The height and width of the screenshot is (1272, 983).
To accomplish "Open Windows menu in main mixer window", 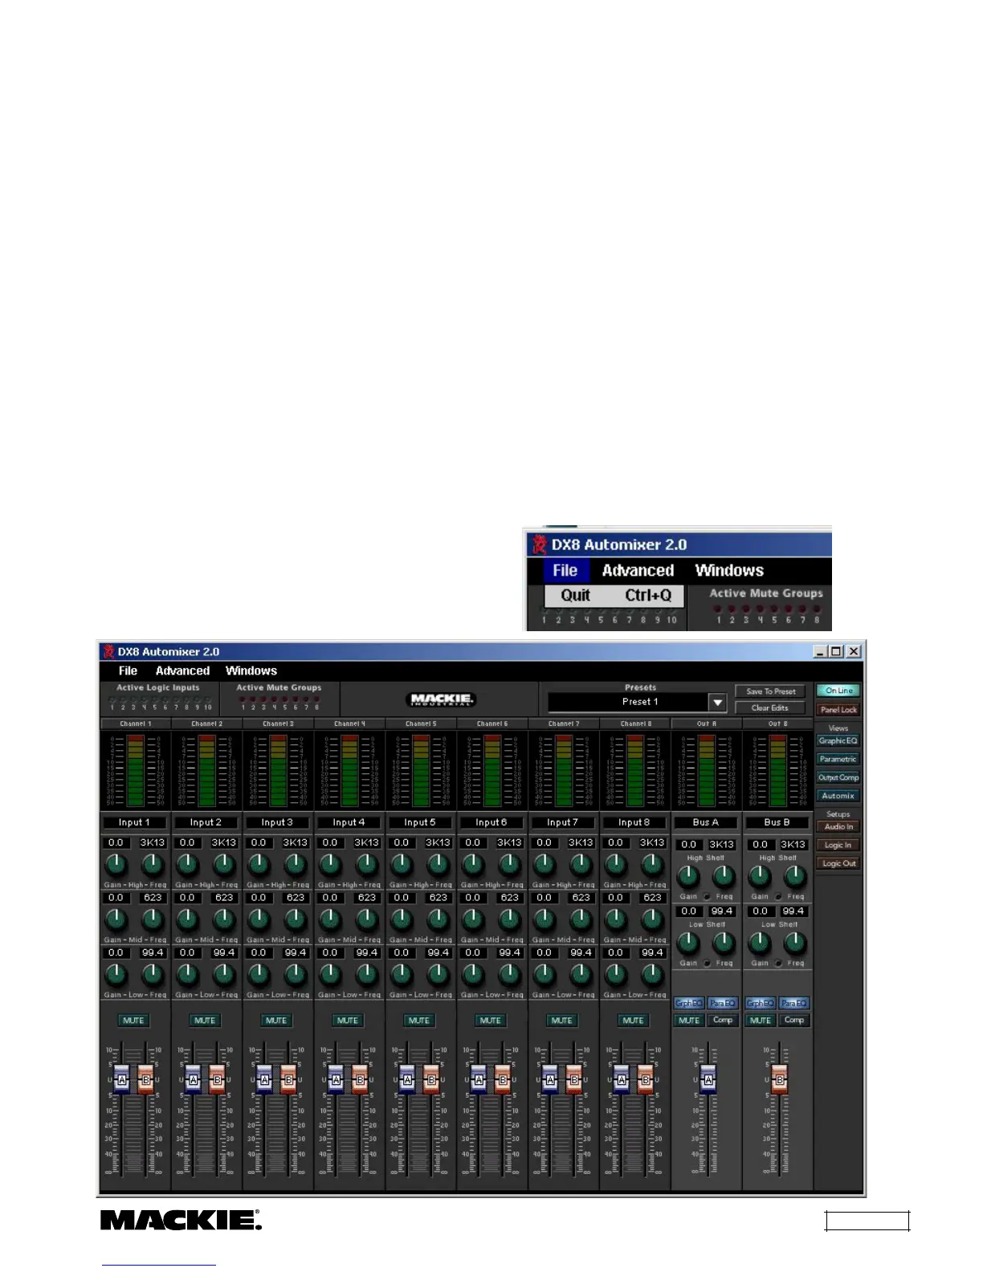I will coord(251,671).
